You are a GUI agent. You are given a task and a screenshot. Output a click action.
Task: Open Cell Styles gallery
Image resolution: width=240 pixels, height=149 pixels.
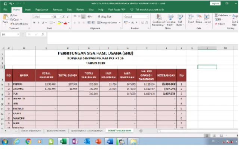180,20
